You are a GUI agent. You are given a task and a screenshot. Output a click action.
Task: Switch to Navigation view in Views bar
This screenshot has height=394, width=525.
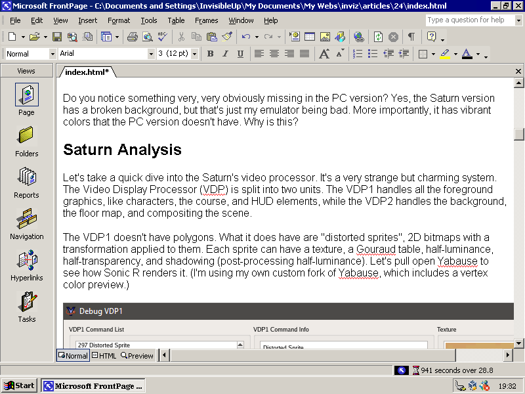pos(26,224)
